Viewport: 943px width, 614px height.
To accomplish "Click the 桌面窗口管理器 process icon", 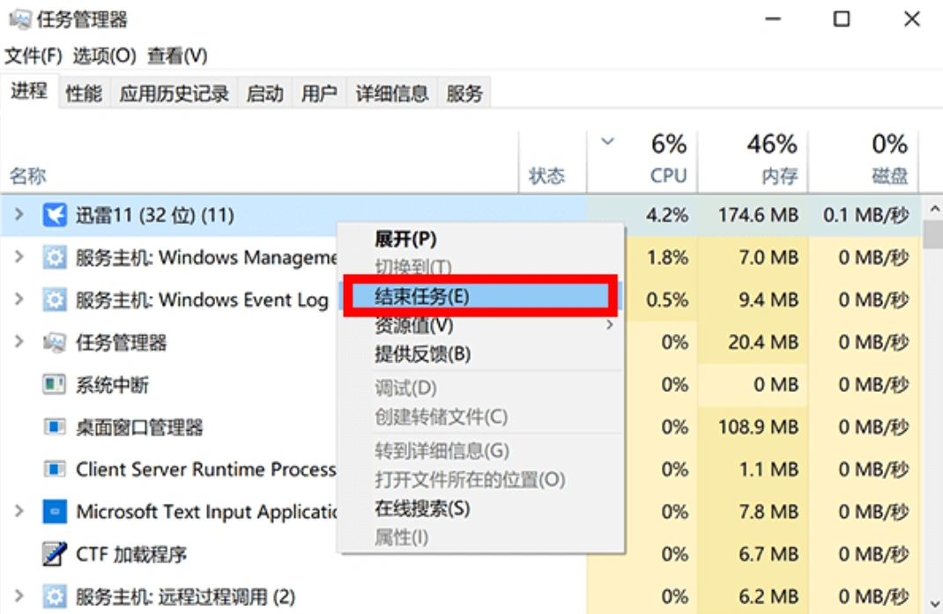I will 55,427.
